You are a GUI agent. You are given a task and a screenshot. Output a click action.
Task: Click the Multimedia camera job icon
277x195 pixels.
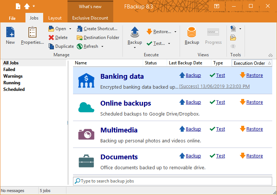[86, 134]
